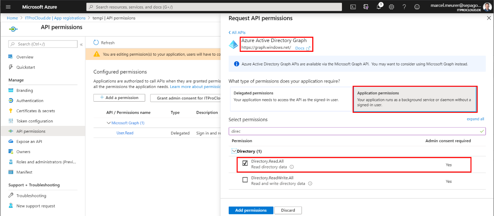Click the Authentication icon in the sidebar
The width and height of the screenshot is (494, 216).
pos(11,101)
